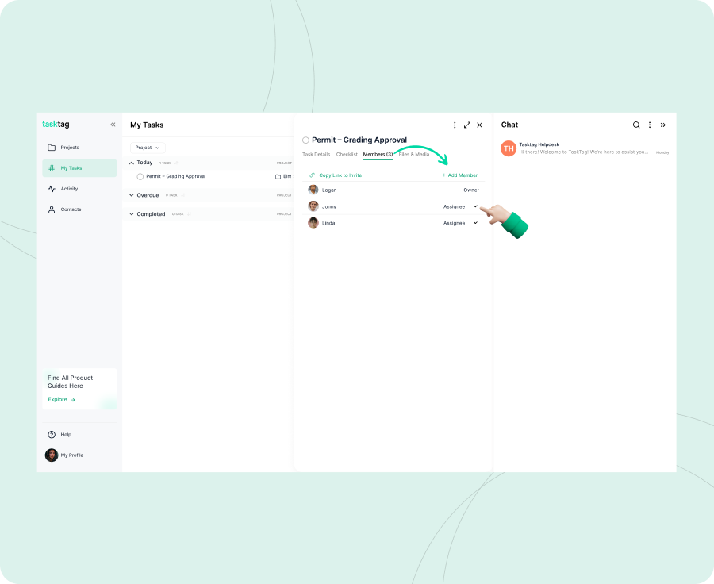The image size is (714, 584).
Task: Open the Files & Media tab
Action: [x=415, y=154]
